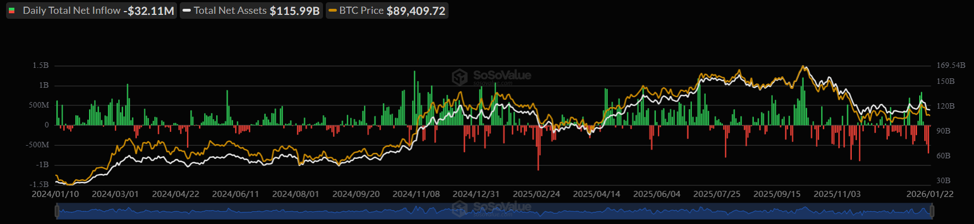Click the 1.5B left axis label

tap(40, 65)
